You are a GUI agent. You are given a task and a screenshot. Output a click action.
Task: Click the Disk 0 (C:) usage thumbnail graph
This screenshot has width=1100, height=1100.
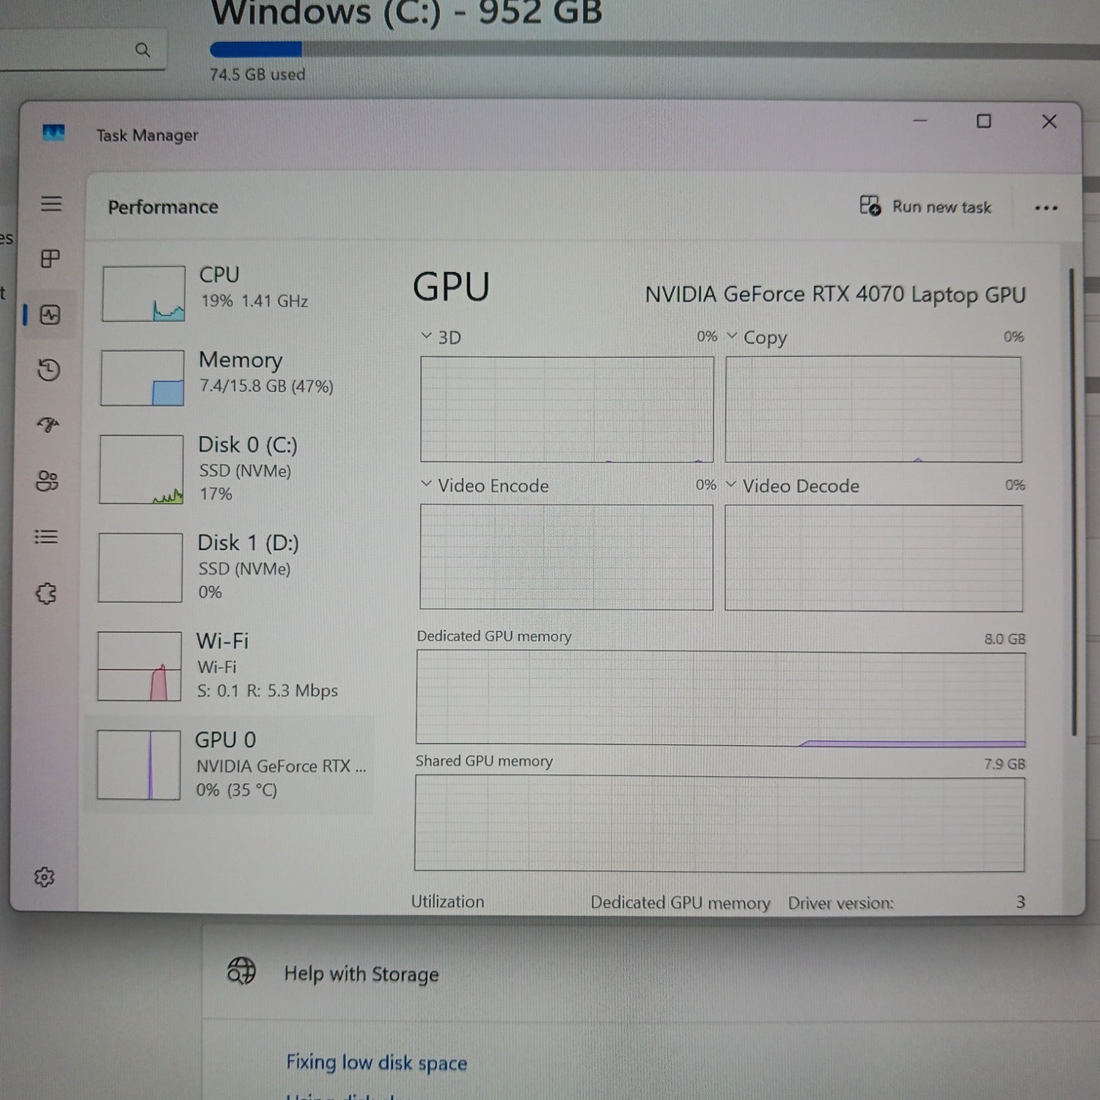[x=142, y=469]
